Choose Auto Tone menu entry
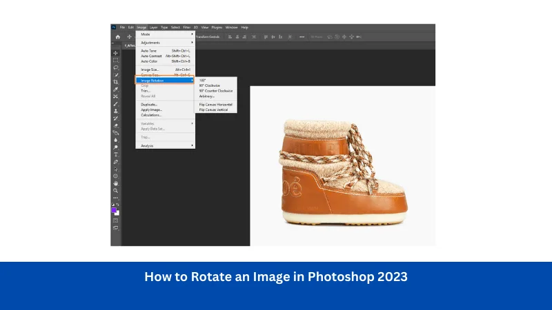Screen dimensions: 552x310 165,50
